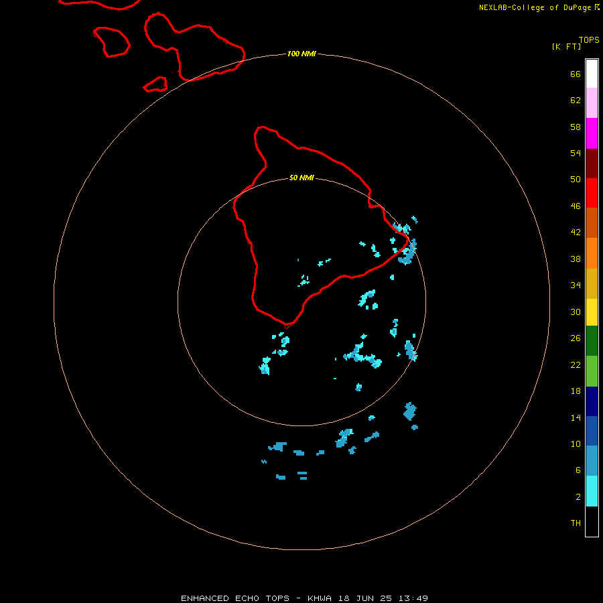Select the magenta legend color block

pyautogui.click(x=592, y=133)
